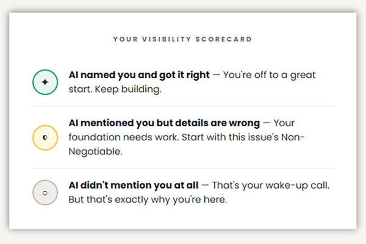Click 'AI mentioned you but details are wrong'
Viewport: 366px width, 244px height.
[x=164, y=123]
